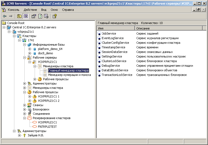Screen dimensions: 208x145
Task: Open the Вид menu
Action: (44, 10)
